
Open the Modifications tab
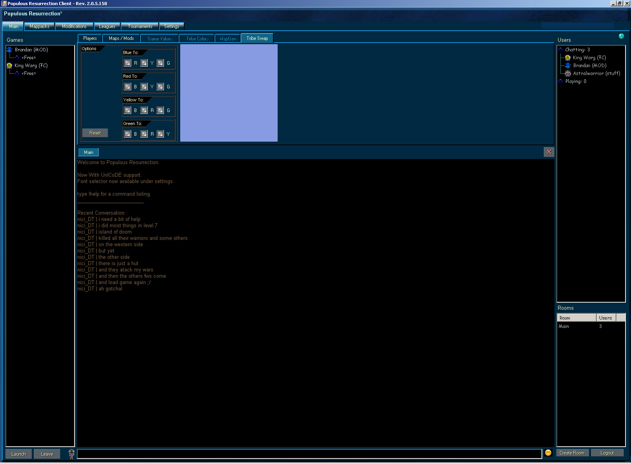(x=74, y=26)
